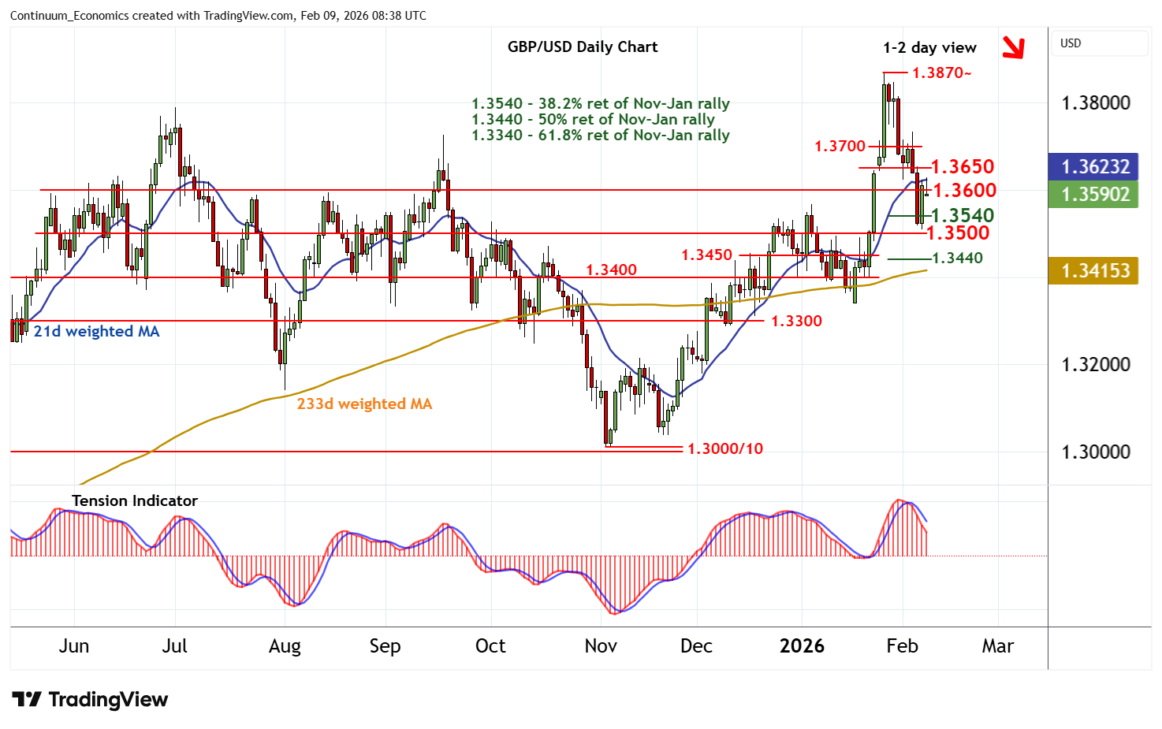Select the gold 1.34153 price tag
1162x729 pixels.
pyautogui.click(x=1094, y=271)
